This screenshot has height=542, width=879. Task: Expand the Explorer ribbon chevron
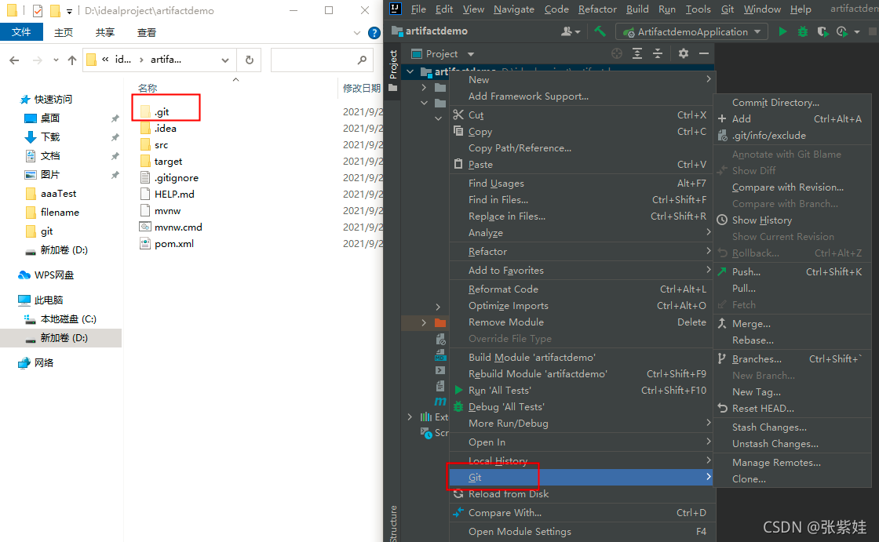[356, 33]
